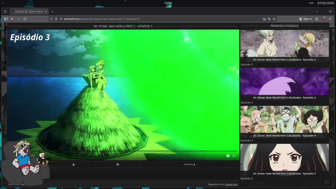Viewport: 336px width, 189px height.
Task: Click 'DR. STONE: NEW WORLD PART 2 - EPISÓDIO 3' heading
Action: [x=123, y=26]
